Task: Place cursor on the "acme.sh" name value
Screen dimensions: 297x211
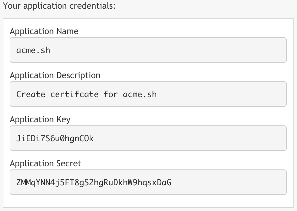Action: 33,50
